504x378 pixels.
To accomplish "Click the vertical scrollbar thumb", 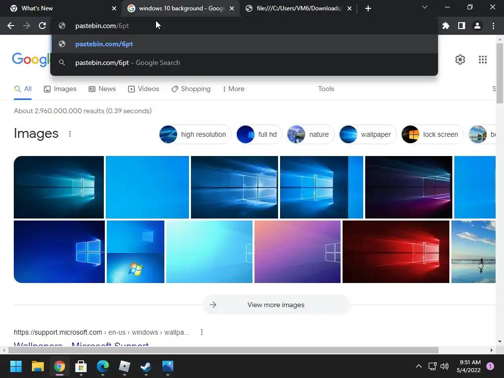I will [500, 73].
